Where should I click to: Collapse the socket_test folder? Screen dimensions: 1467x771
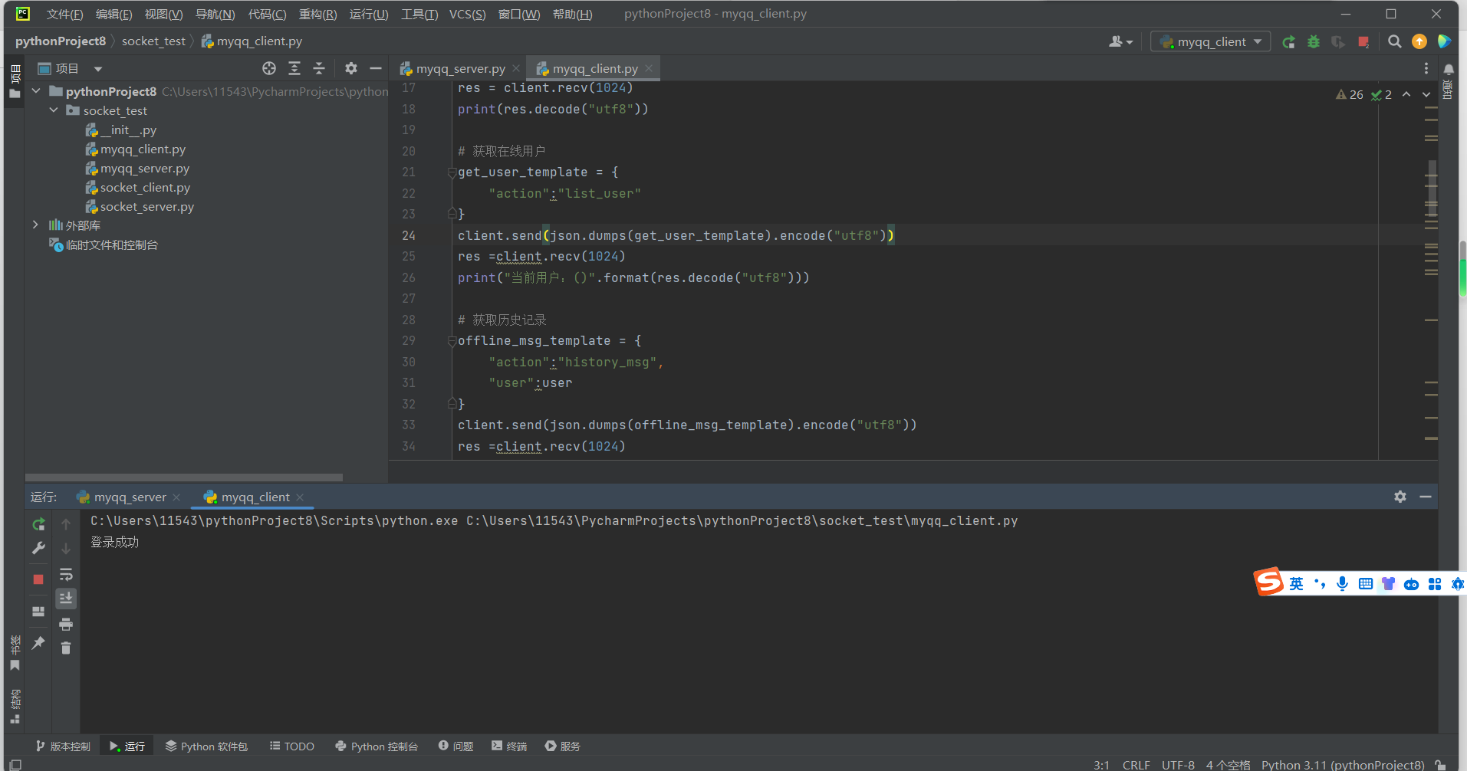pyautogui.click(x=54, y=110)
